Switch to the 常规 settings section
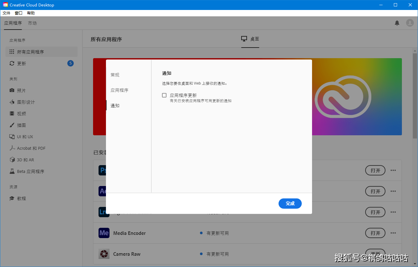418x267 pixels. click(x=115, y=75)
